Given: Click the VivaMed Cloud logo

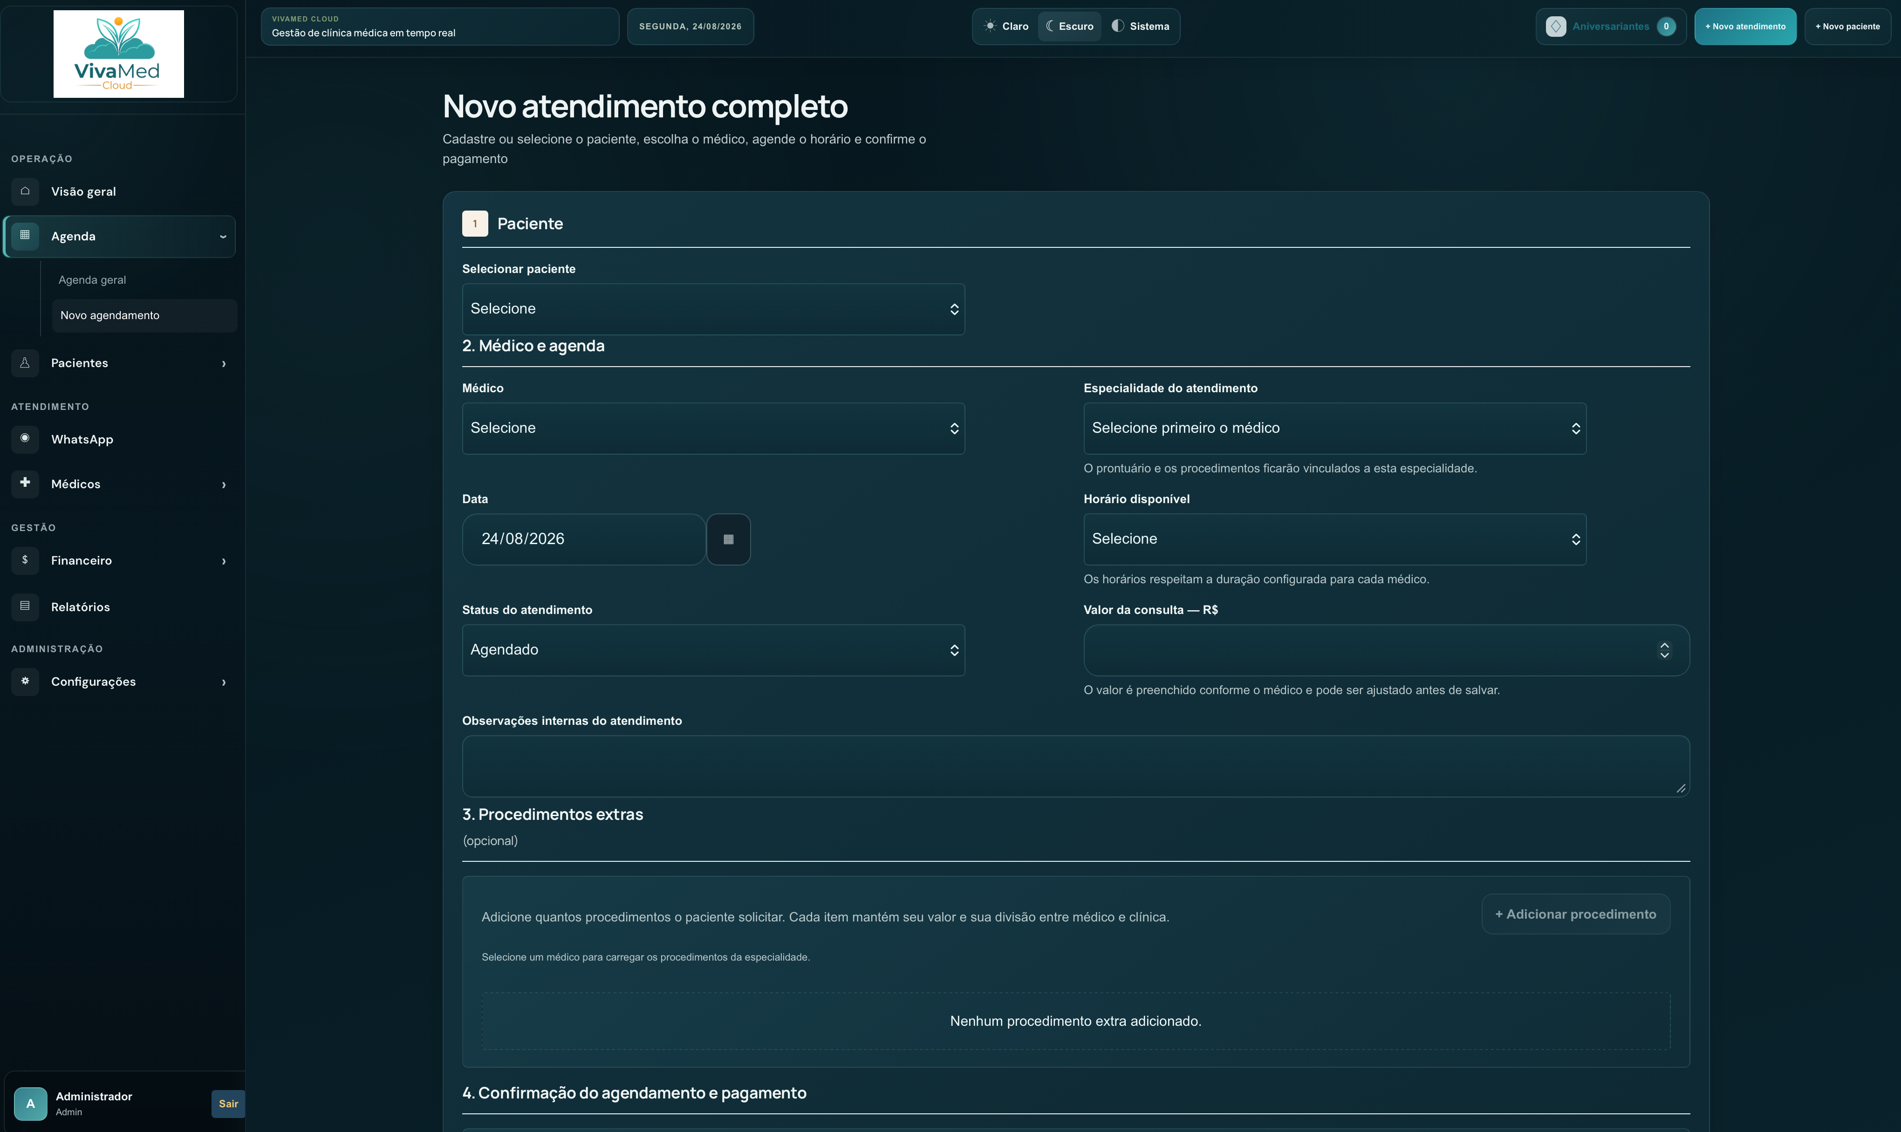Looking at the screenshot, I should pyautogui.click(x=118, y=54).
